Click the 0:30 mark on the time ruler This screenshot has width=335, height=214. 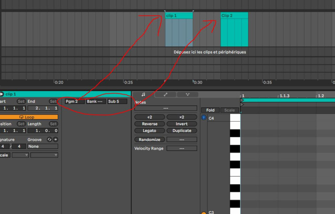click(x=198, y=82)
